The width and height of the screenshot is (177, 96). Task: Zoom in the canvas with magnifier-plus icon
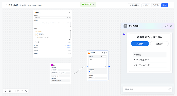9,91
